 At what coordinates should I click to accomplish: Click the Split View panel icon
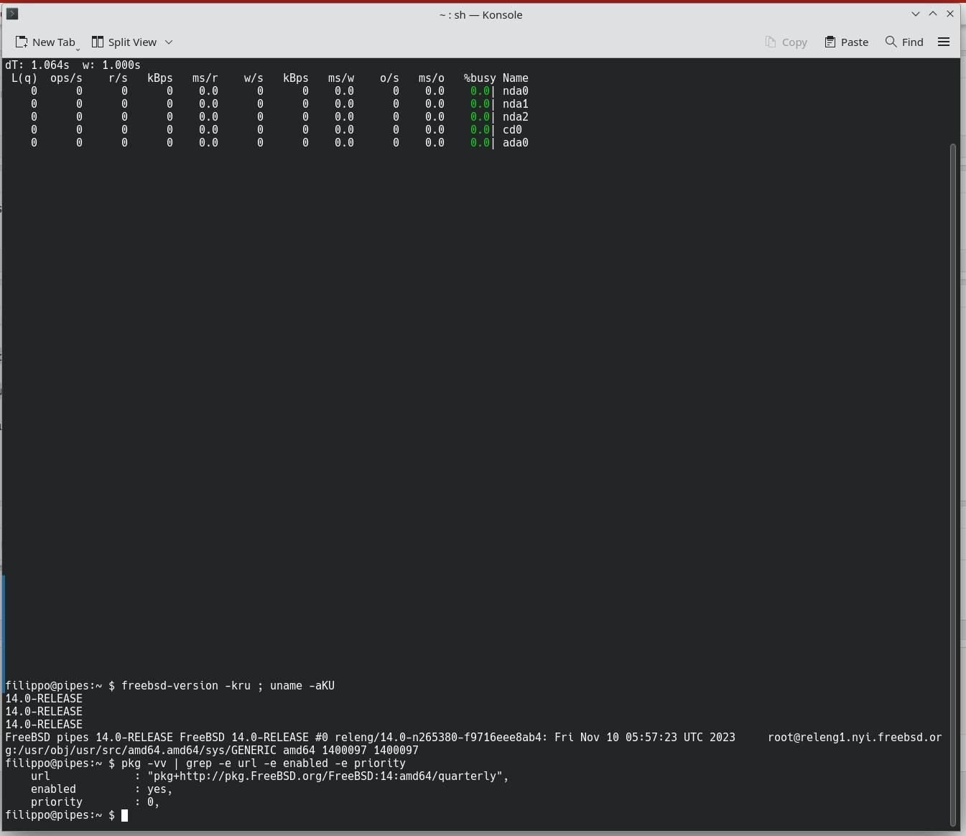[x=98, y=42]
